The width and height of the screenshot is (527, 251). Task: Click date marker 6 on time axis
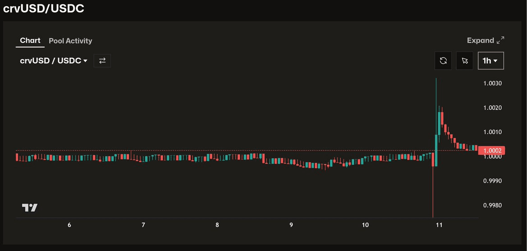69,225
